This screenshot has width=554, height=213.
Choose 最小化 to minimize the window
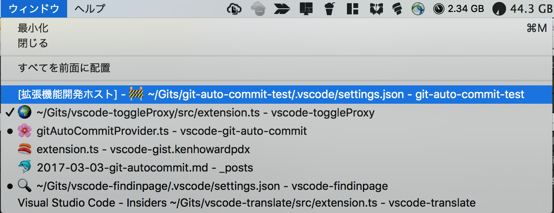[33, 28]
